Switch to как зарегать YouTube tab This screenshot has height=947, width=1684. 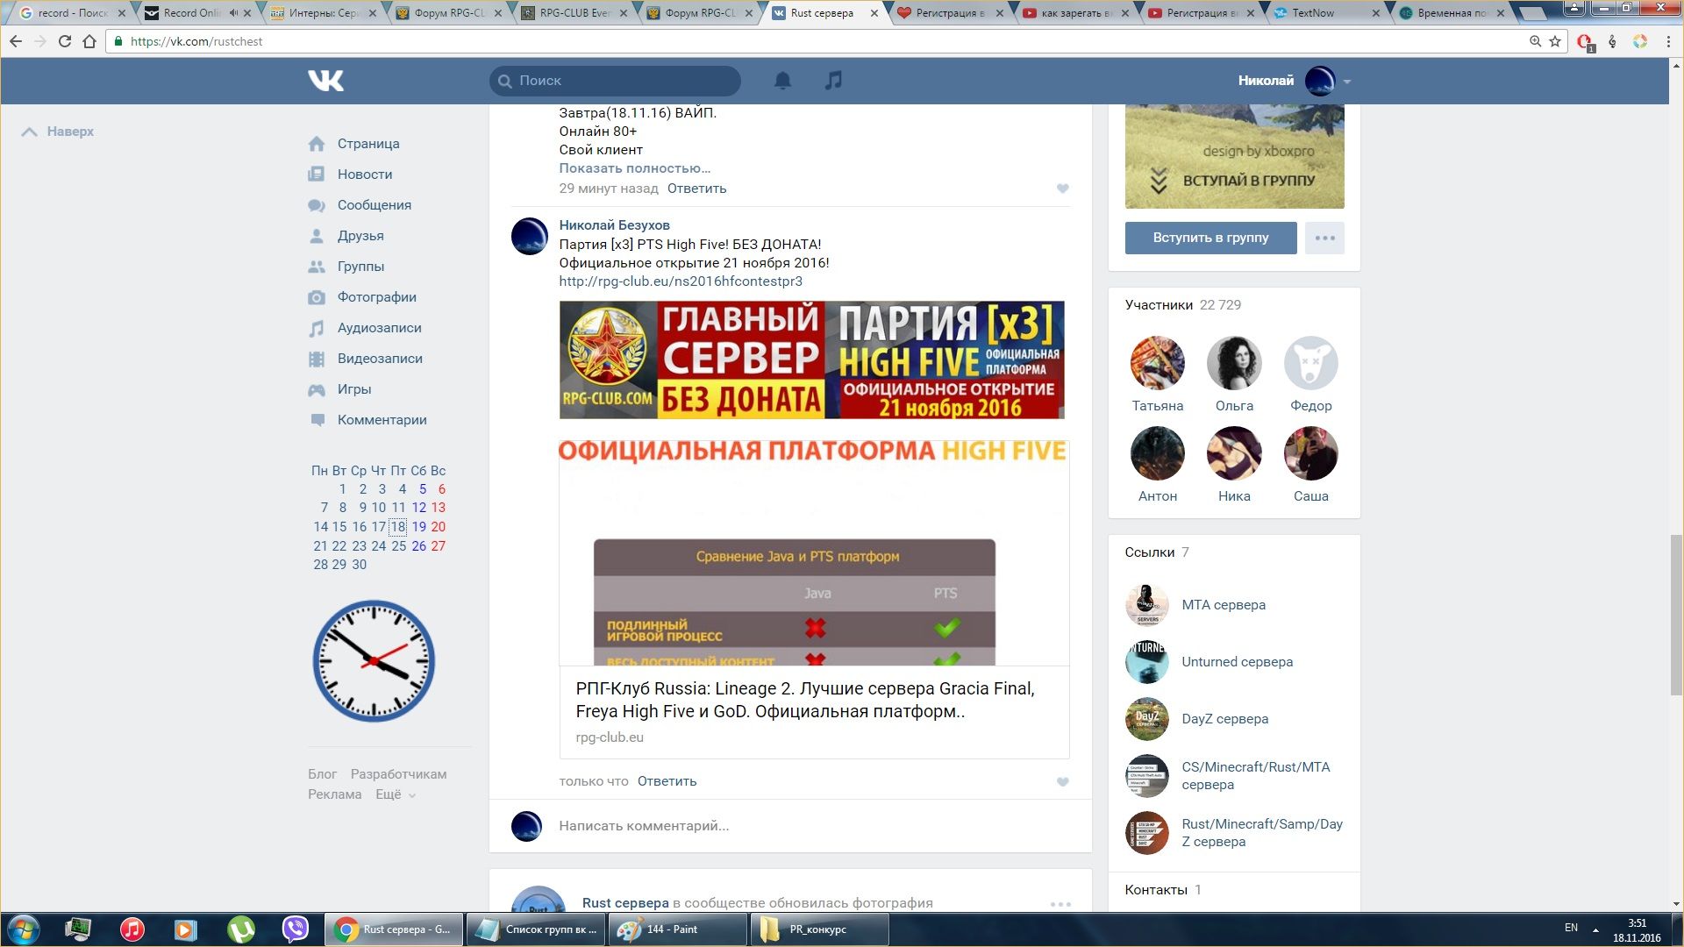point(1074,13)
